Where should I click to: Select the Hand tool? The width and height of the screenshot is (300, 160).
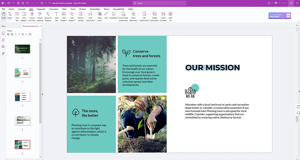click(3, 16)
